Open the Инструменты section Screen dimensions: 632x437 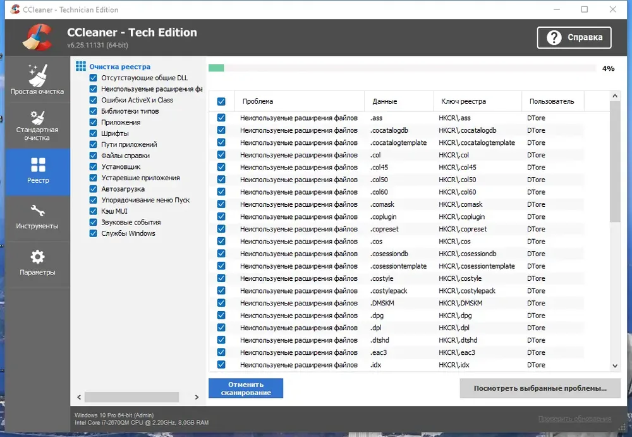coord(37,218)
